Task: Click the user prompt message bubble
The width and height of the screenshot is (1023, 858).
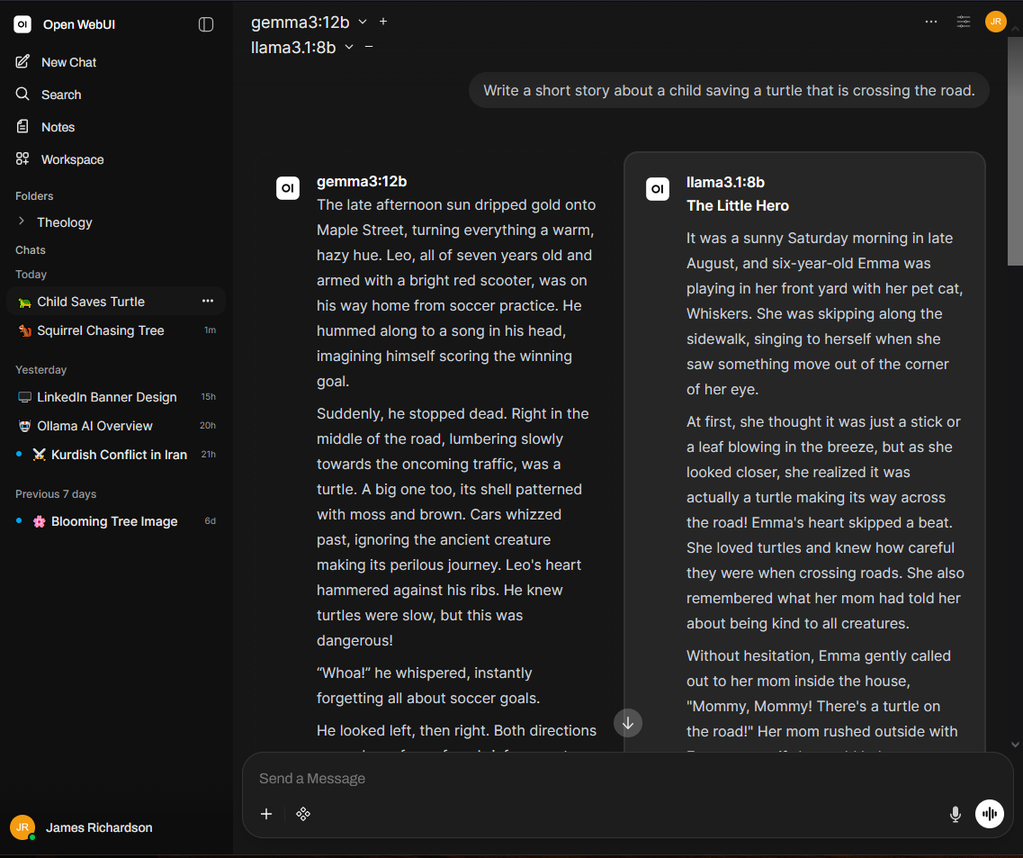Action: (x=729, y=90)
